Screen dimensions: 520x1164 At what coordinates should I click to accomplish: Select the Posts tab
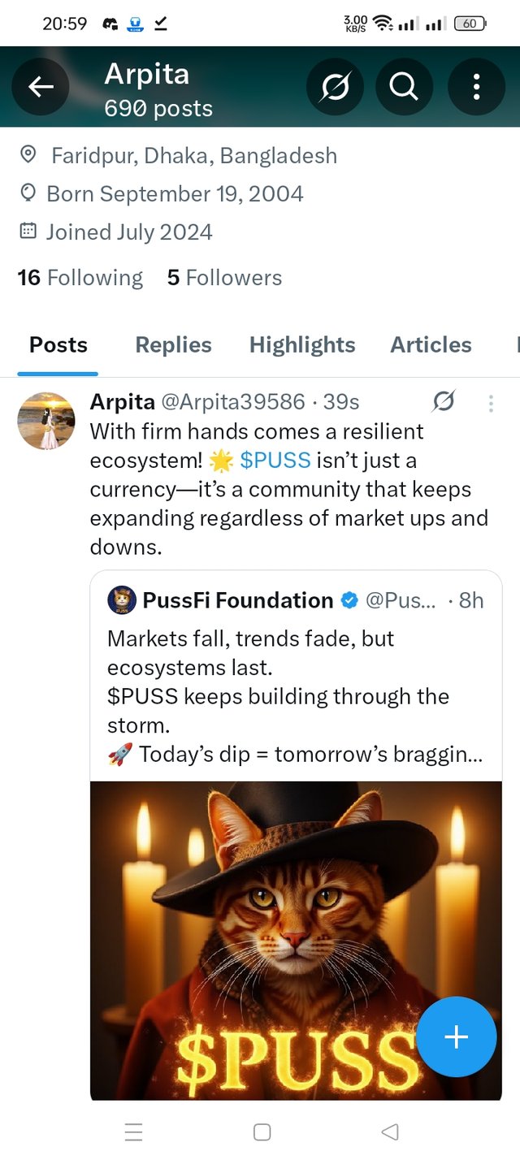pyautogui.click(x=58, y=345)
